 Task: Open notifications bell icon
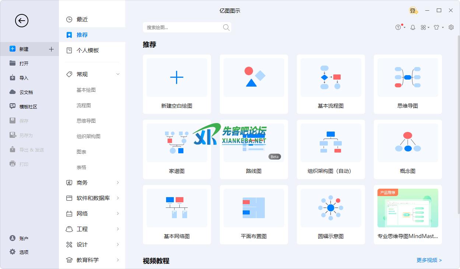413,27
